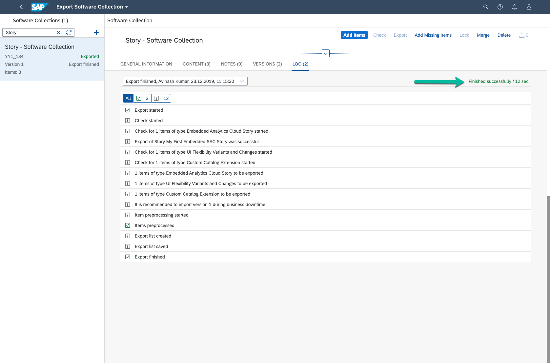Open the user profile icon

(x=529, y=7)
